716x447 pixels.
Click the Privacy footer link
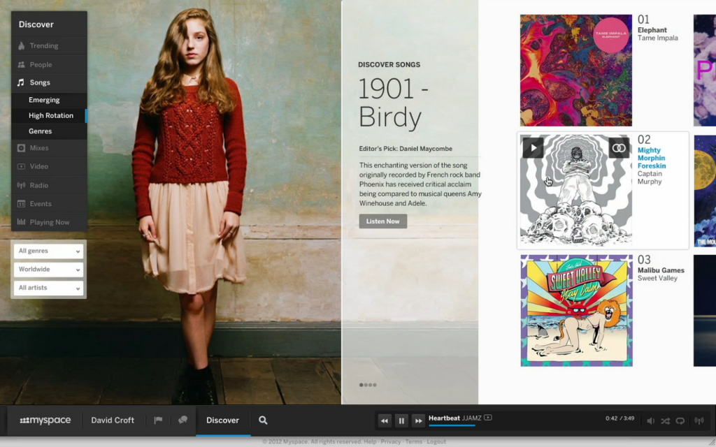390,441
